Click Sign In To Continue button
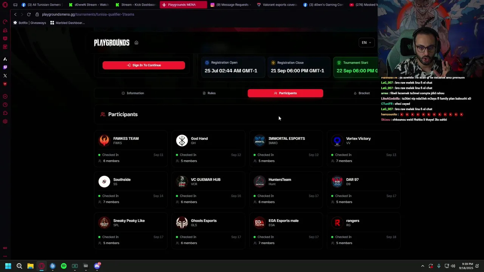 click(x=144, y=65)
